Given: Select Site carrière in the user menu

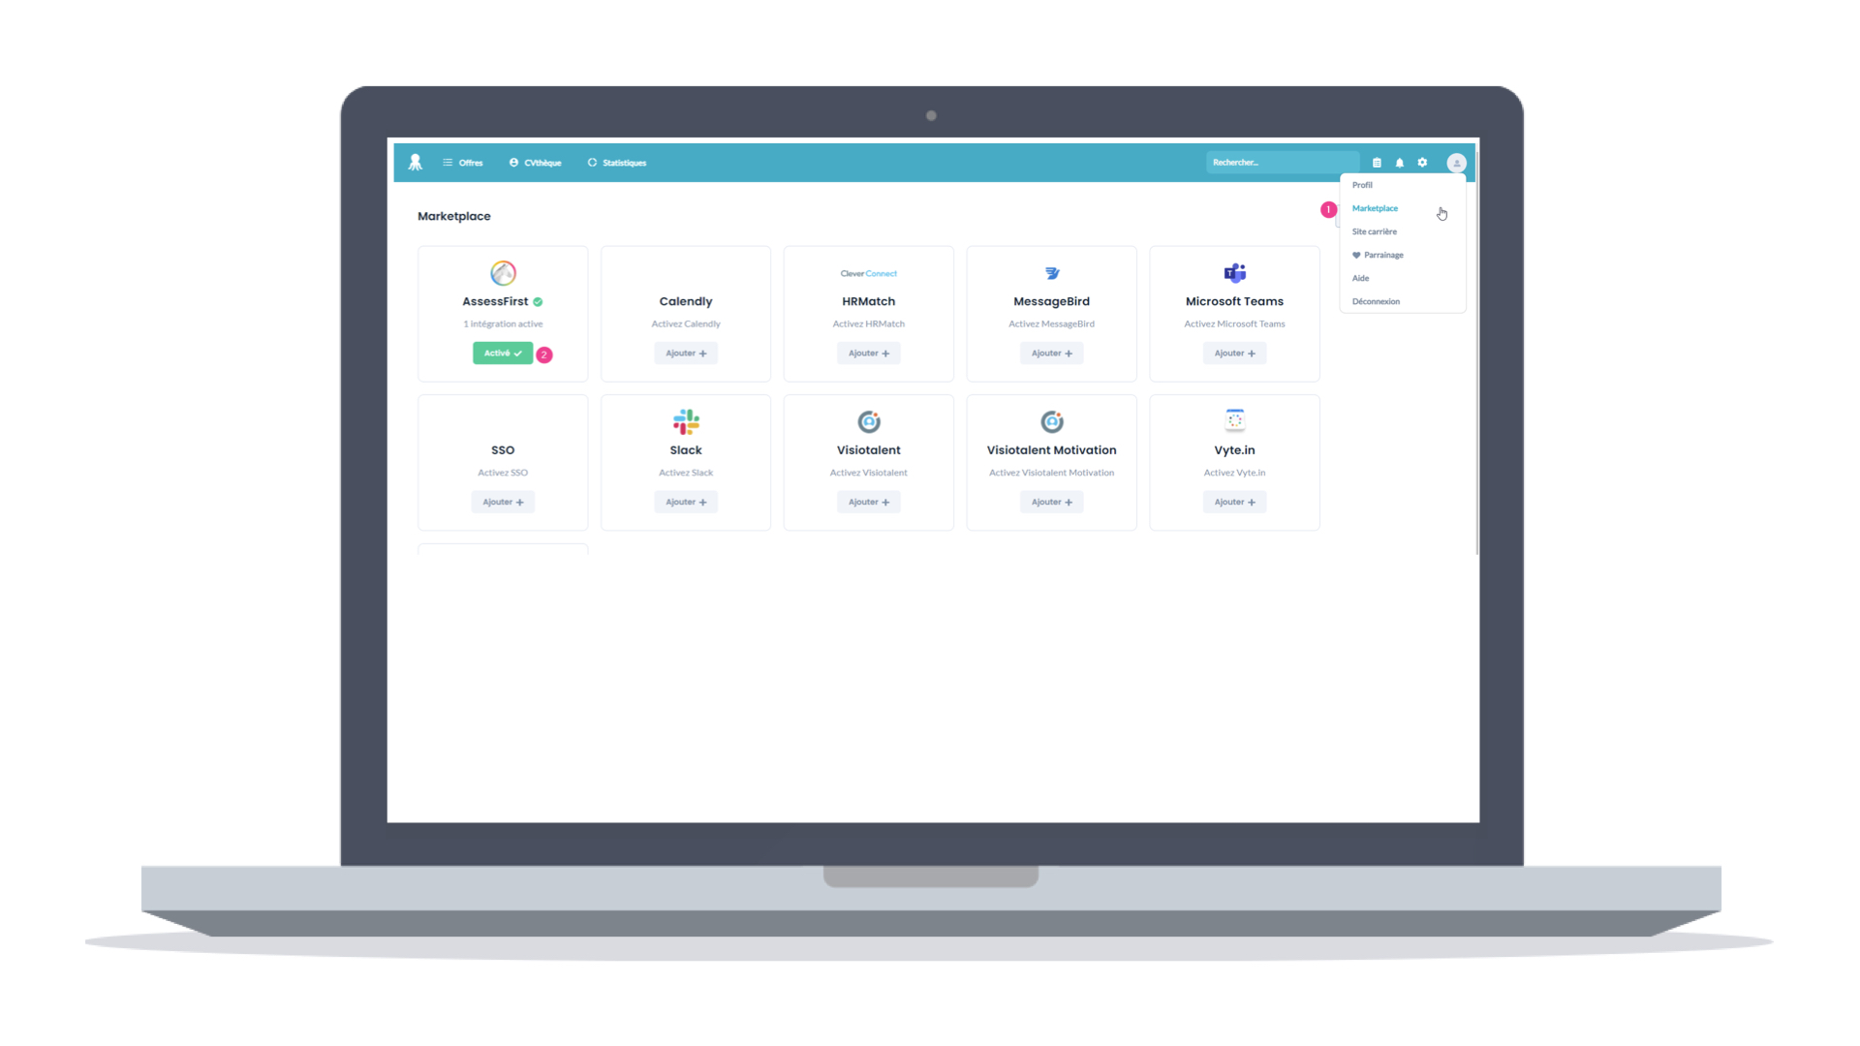Looking at the screenshot, I should [x=1374, y=231].
